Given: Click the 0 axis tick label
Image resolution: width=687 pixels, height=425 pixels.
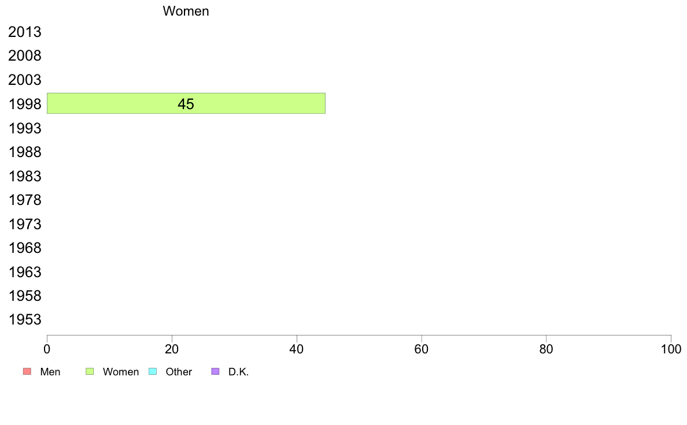Looking at the screenshot, I should click(47, 349).
